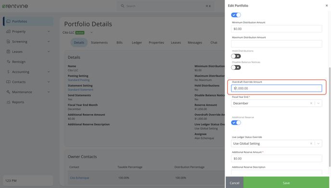
Task: Enable the Disable Balance Notices toggle
Action: coord(236,67)
